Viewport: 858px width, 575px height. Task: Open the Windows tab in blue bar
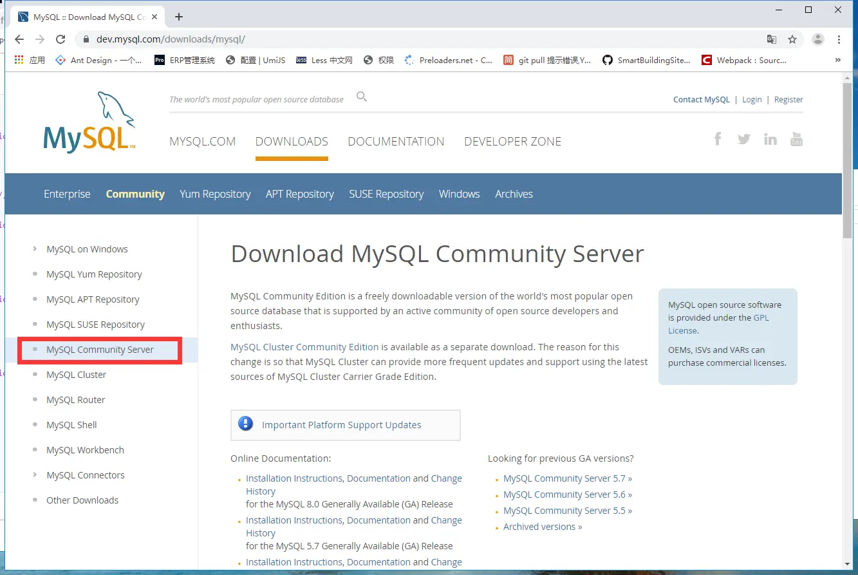[460, 194]
